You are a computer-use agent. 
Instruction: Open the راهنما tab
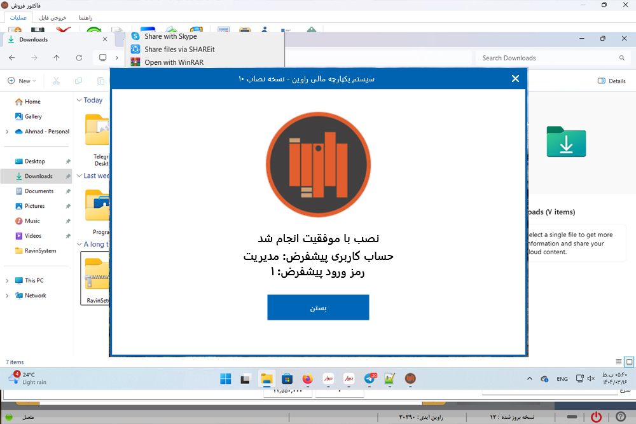pos(85,18)
